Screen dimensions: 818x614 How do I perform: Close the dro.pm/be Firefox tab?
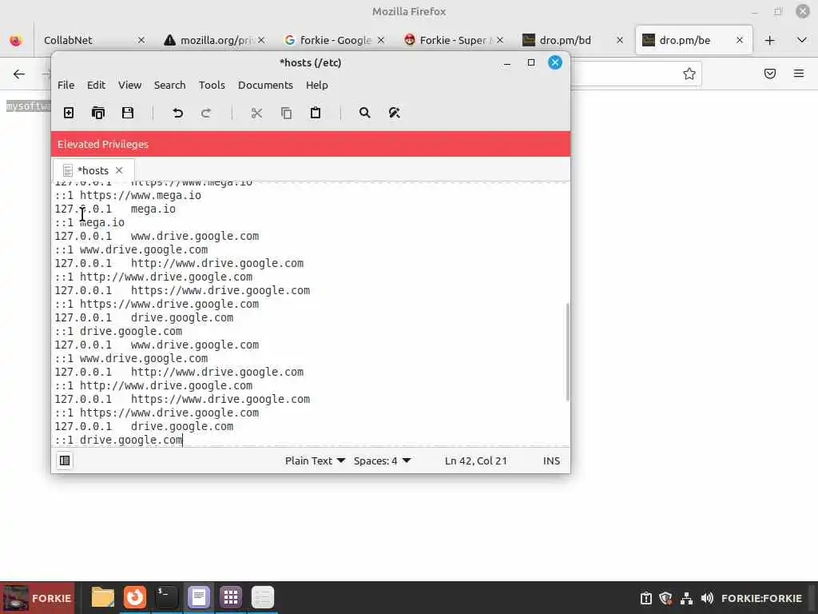click(739, 40)
